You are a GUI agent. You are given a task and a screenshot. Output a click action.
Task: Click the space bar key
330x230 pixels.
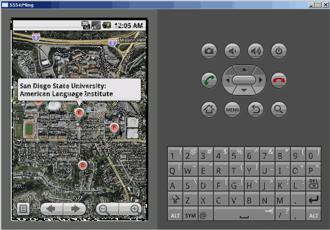click(x=244, y=214)
